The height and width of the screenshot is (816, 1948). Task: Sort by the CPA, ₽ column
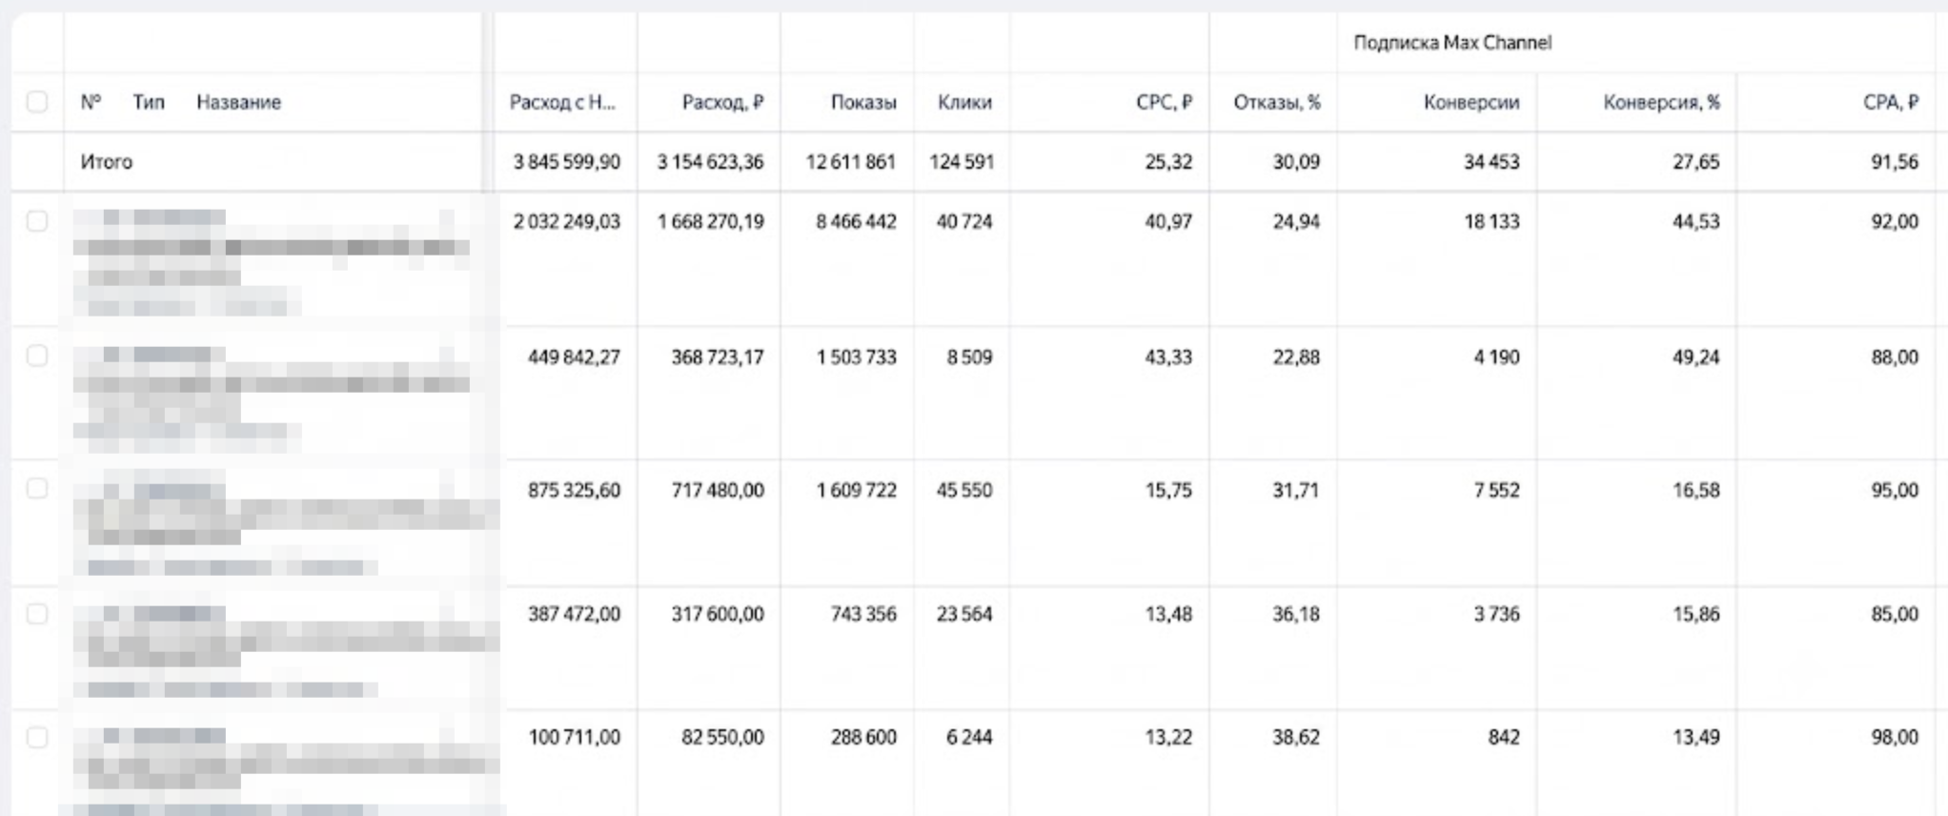coord(1891,102)
